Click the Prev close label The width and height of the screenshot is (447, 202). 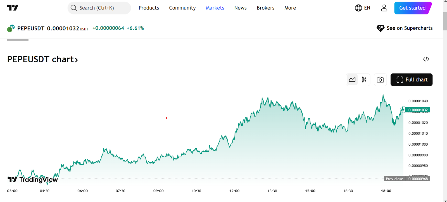394,179
